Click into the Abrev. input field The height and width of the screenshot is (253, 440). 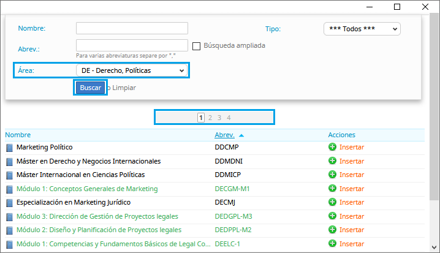tap(132, 45)
